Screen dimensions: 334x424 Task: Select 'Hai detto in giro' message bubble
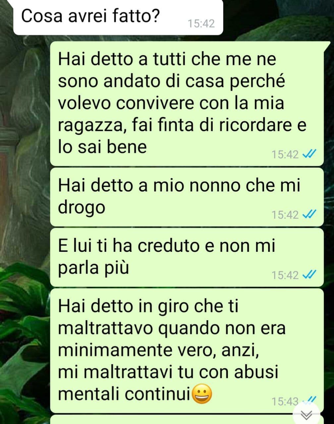(187, 350)
